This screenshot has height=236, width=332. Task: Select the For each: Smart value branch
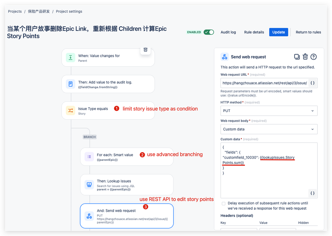tap(127, 157)
